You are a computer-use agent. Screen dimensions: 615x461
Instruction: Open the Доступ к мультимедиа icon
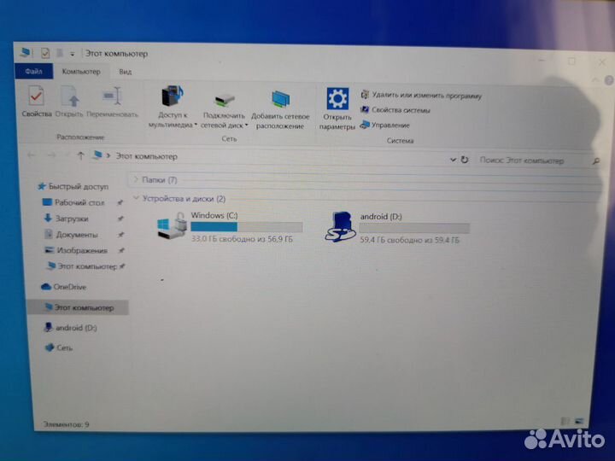(x=173, y=96)
